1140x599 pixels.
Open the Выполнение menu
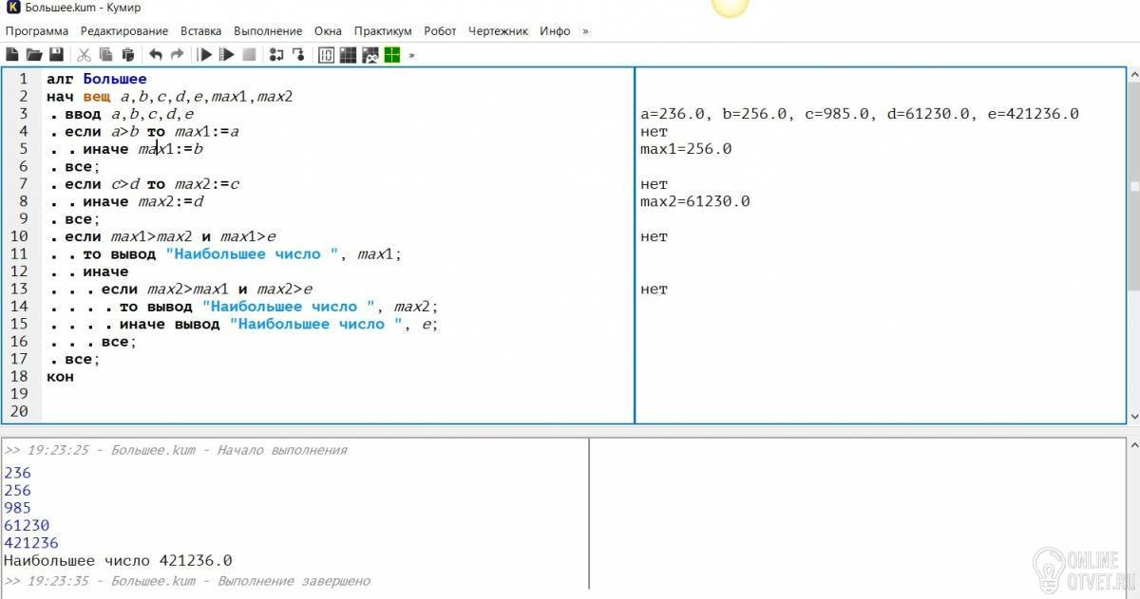pyautogui.click(x=270, y=31)
